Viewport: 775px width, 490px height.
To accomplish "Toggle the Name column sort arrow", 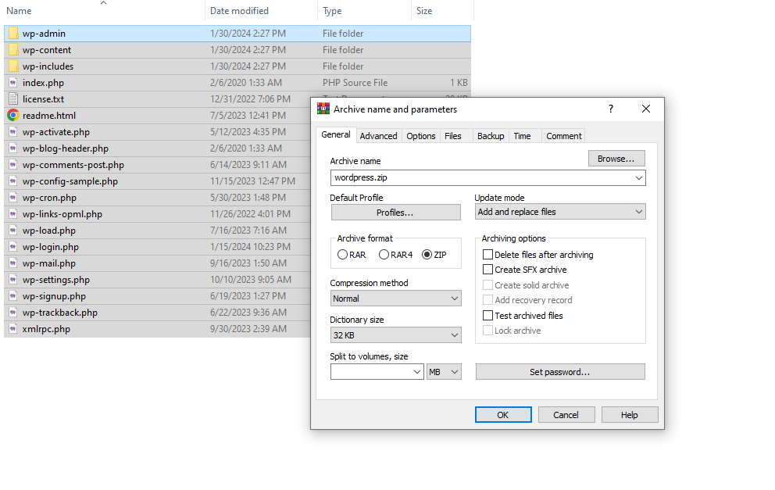I will click(103, 3).
